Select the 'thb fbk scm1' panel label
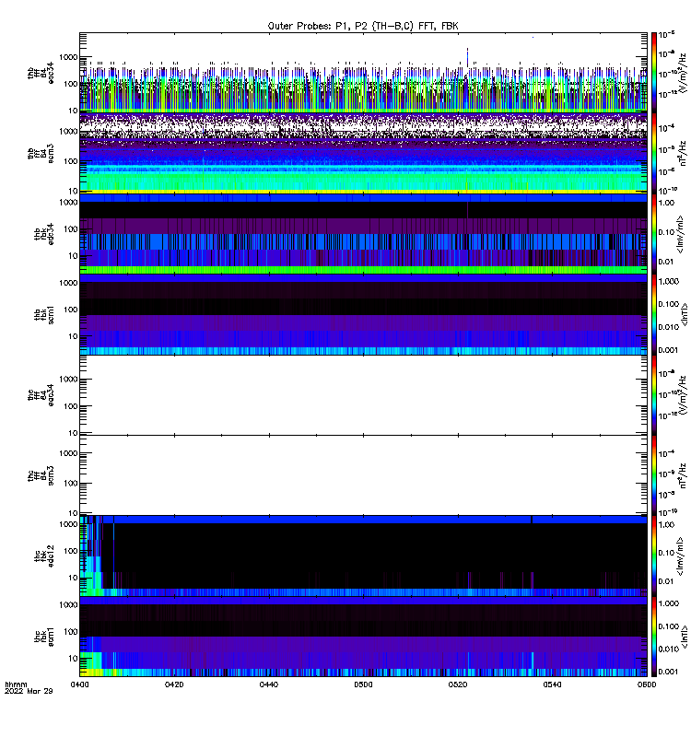 tap(43, 314)
